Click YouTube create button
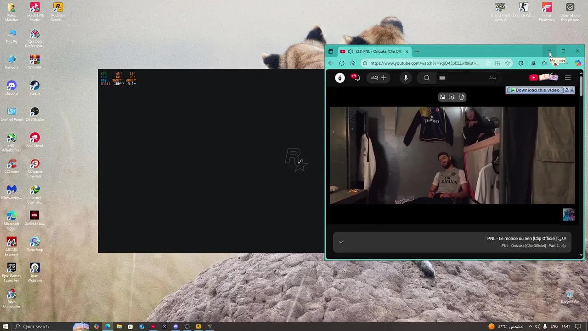 click(379, 78)
